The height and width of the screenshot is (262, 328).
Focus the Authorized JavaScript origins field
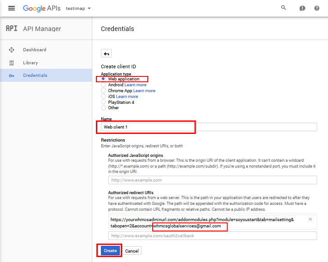click(212, 180)
